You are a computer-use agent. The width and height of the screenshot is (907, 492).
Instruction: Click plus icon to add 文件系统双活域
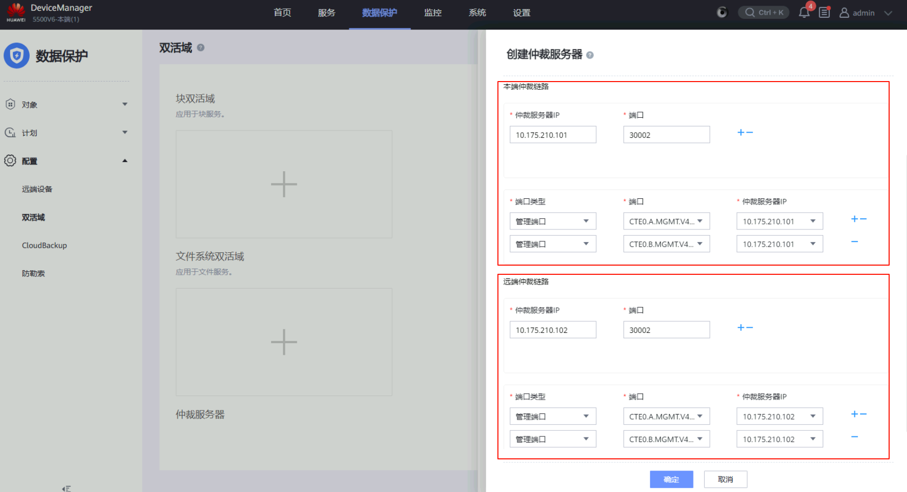284,342
